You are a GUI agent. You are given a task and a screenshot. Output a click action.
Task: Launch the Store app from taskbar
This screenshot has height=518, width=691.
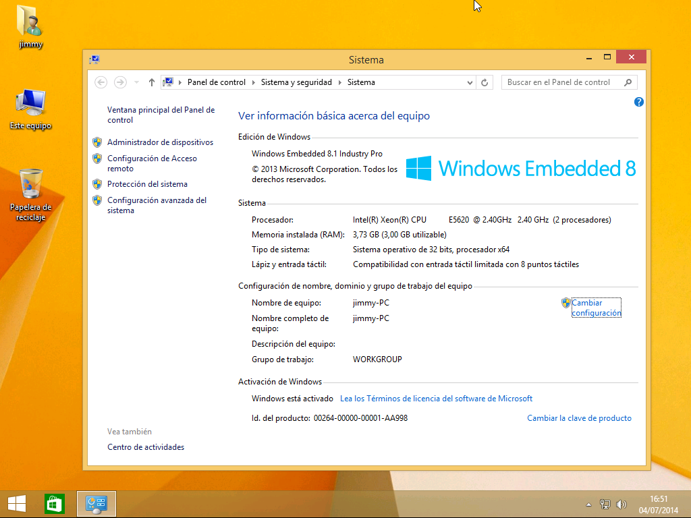(x=55, y=503)
